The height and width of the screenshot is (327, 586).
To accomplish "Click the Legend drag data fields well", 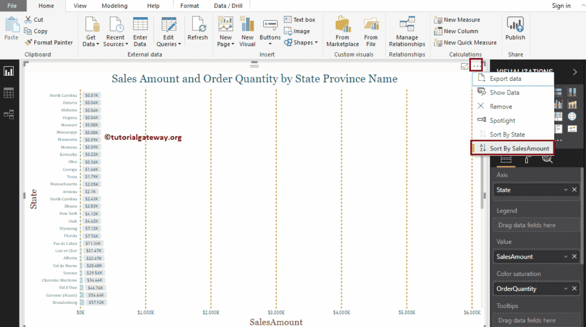I will pyautogui.click(x=536, y=225).
